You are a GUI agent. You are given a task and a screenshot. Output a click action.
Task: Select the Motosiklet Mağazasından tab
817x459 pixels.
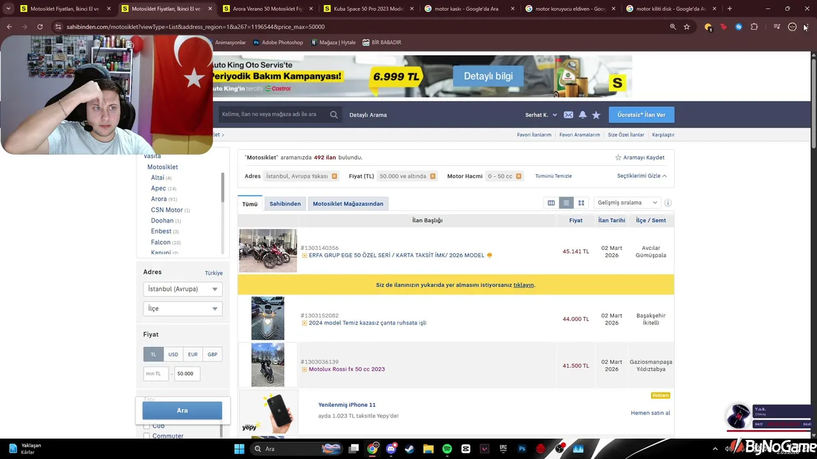[x=348, y=204]
